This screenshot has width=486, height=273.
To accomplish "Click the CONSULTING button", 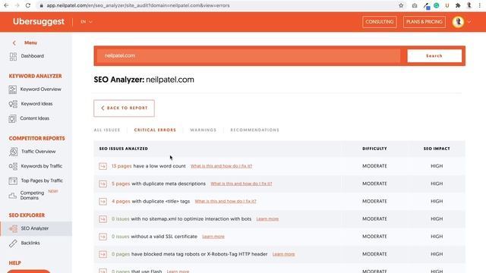I will (x=380, y=22).
